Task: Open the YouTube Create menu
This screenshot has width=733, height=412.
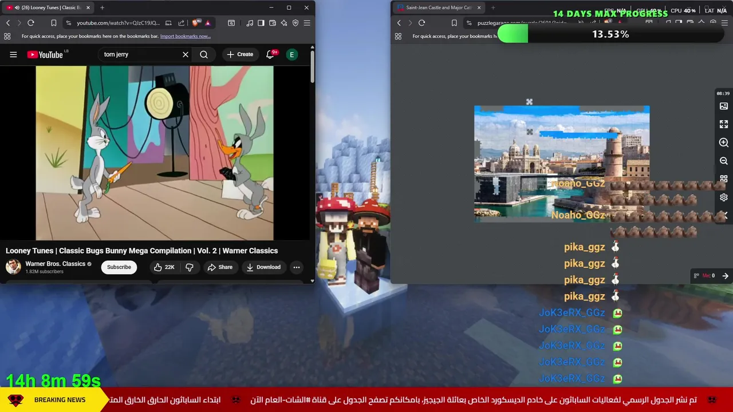Action: (x=240, y=54)
